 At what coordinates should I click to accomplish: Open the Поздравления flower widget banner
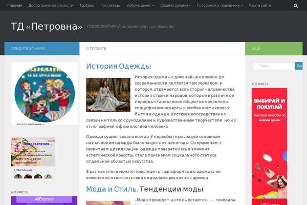[33, 152]
